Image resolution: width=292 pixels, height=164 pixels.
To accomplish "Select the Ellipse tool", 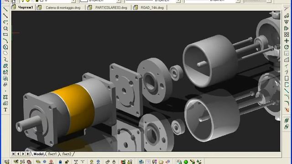I will (5, 66).
